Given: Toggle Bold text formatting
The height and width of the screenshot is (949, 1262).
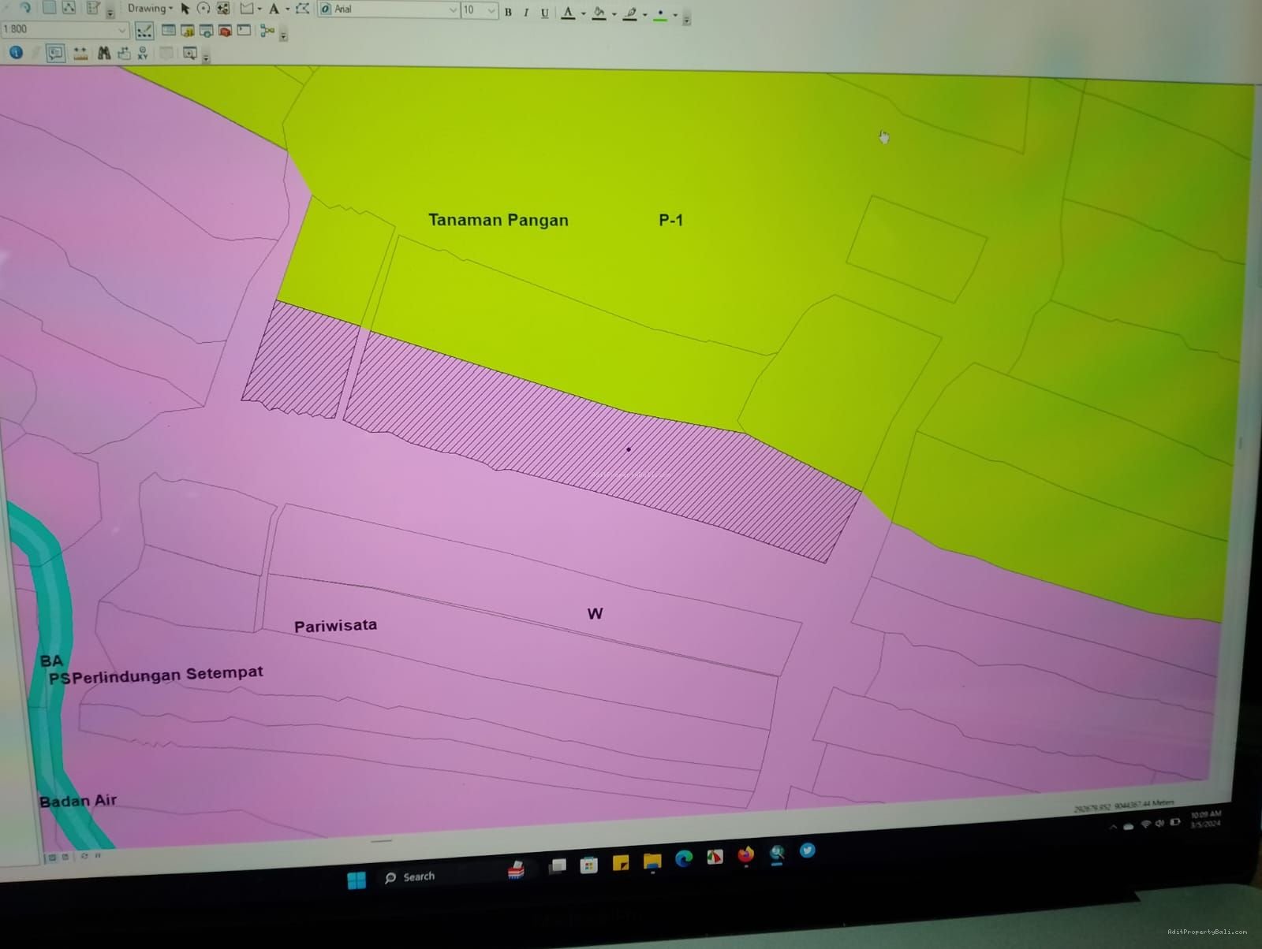Looking at the screenshot, I should pos(508,12).
